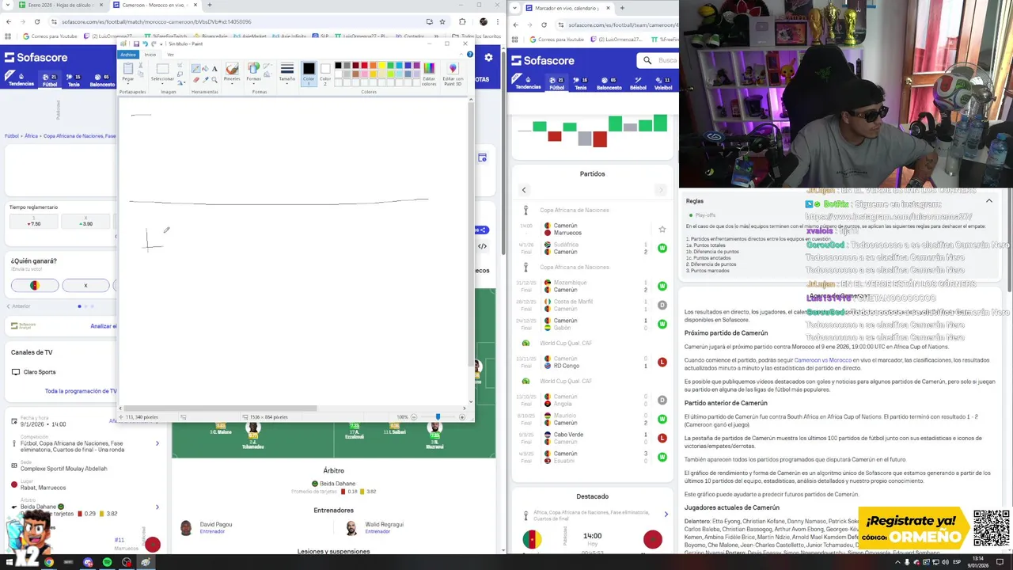This screenshot has height=570, width=1013.
Task: Click the Cut scissors icon in Paint
Action: coord(140,65)
